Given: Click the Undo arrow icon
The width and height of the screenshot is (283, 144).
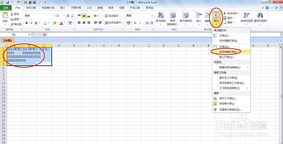Looking at the screenshot, I should click(12, 2).
